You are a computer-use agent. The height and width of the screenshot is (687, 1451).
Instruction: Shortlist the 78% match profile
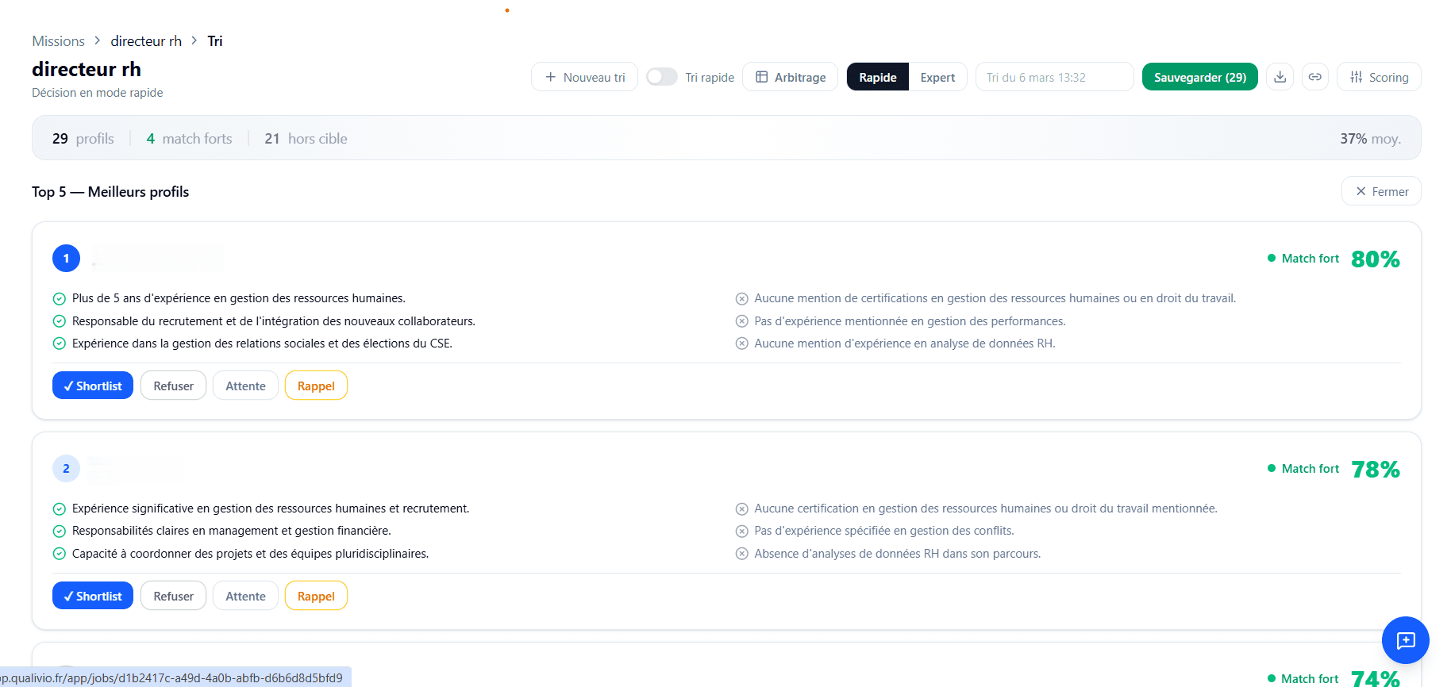(x=93, y=596)
